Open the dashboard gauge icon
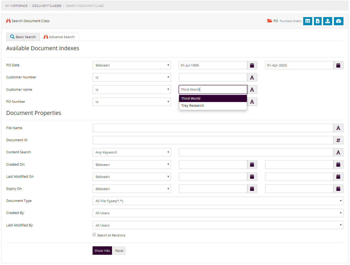The height and width of the screenshot is (265, 350). point(338,21)
